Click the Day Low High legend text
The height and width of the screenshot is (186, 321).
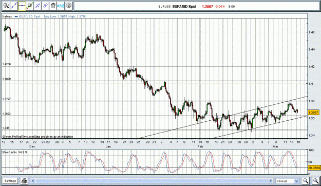coord(65,16)
